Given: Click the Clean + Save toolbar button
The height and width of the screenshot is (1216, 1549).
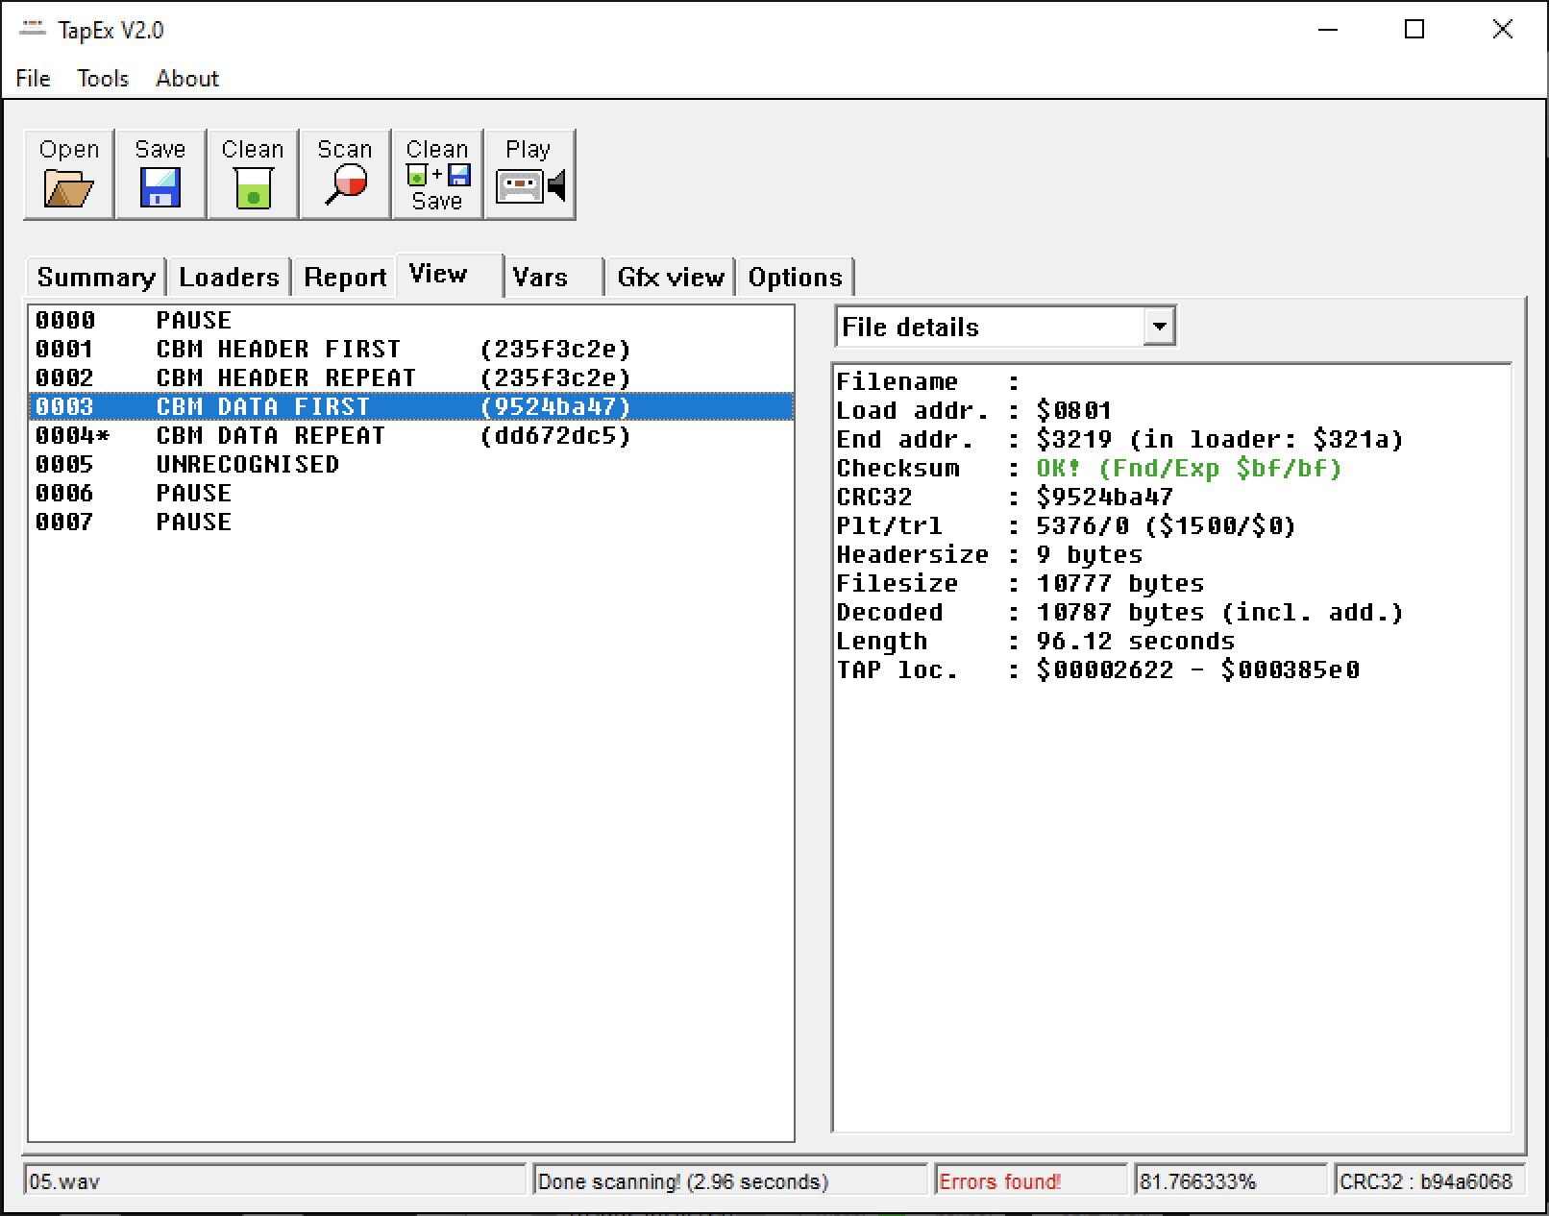Looking at the screenshot, I should [x=437, y=175].
